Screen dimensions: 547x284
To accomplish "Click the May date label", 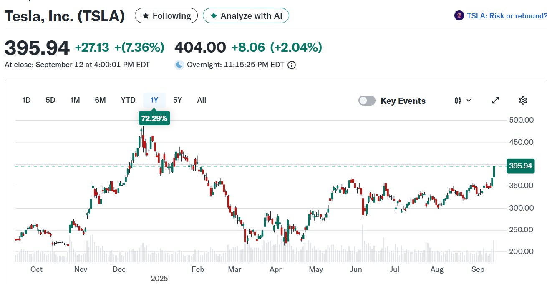I will pos(316,269).
